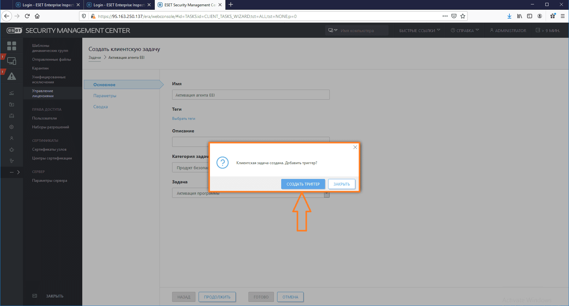
Task: Open the What's New gift icon
Action: click(553, 16)
